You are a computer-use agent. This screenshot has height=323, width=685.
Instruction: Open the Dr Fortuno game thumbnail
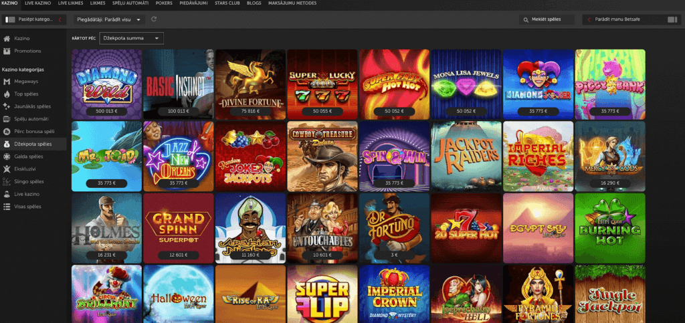395,228
